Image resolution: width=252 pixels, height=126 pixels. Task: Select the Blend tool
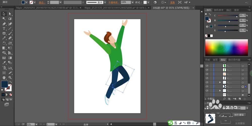tap(10, 62)
